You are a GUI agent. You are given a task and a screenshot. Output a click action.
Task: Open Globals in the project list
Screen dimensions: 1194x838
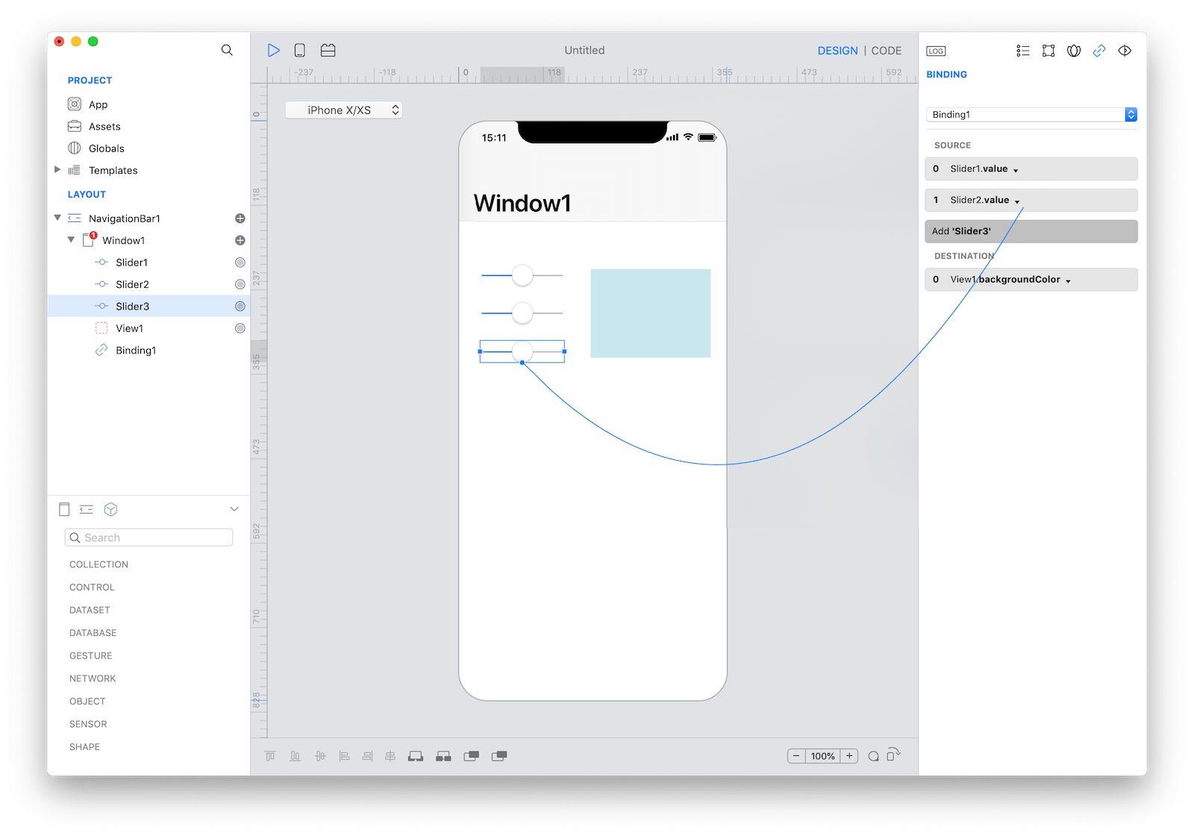[x=107, y=148]
